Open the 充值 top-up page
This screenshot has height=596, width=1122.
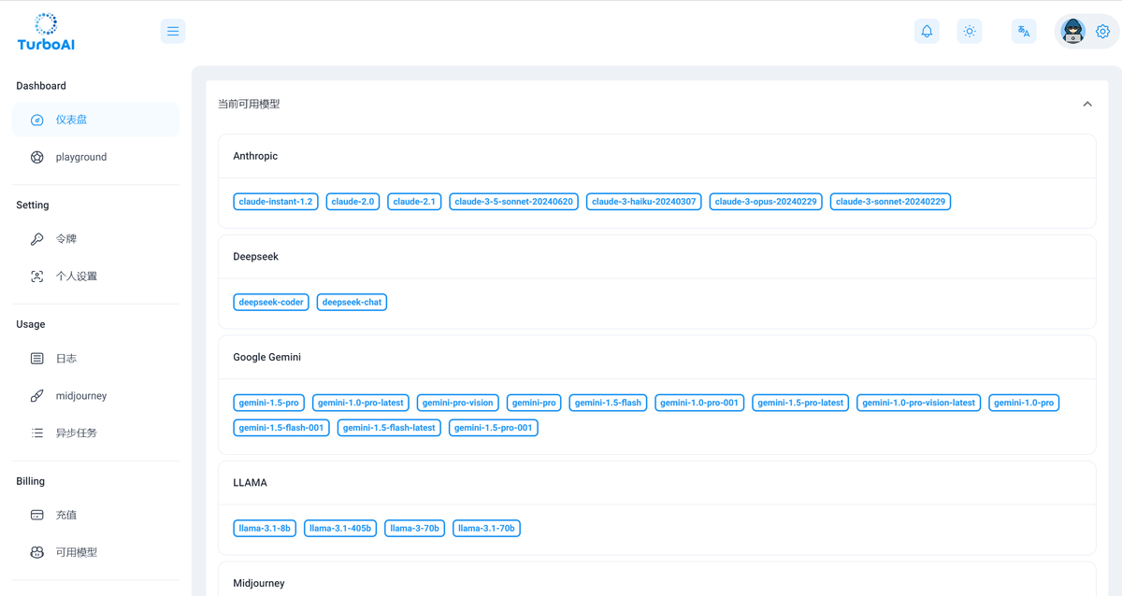click(95, 515)
